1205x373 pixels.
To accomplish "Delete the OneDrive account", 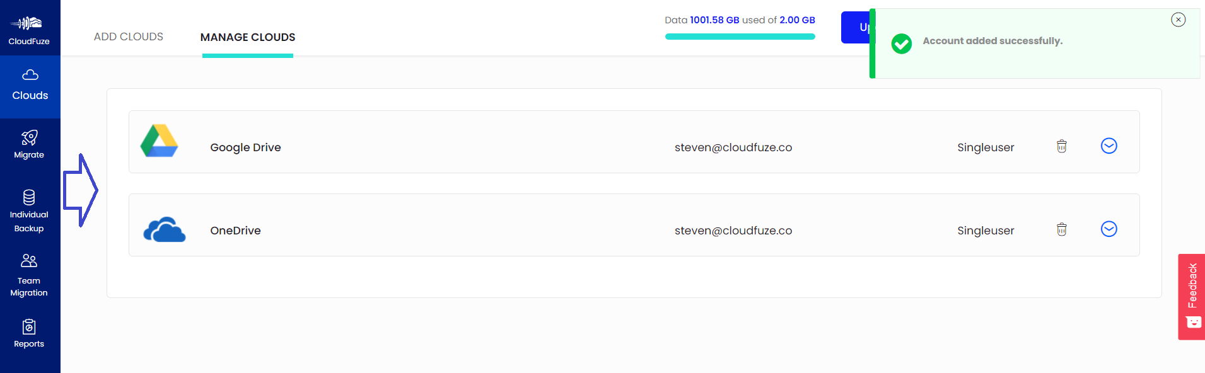I will point(1062,229).
